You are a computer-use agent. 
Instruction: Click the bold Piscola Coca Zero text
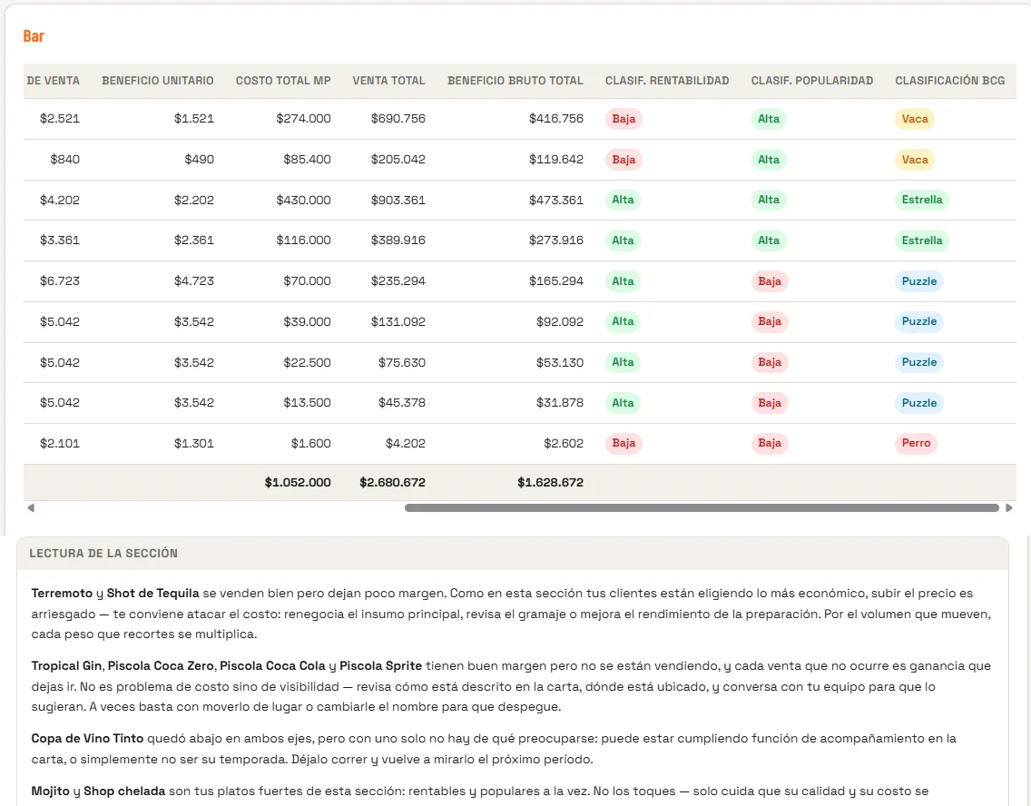161,666
